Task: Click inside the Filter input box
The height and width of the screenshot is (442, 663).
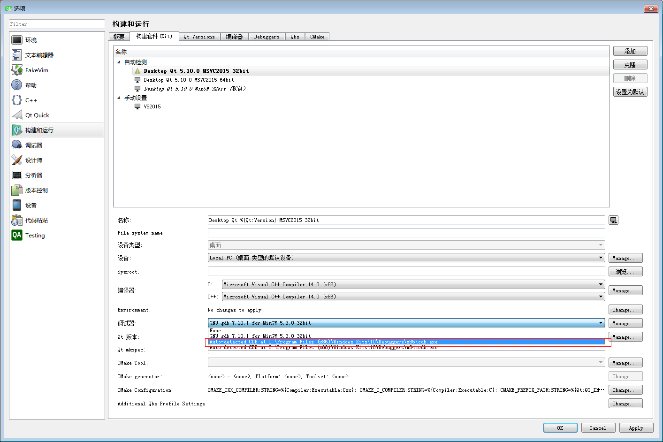Action: [x=56, y=24]
